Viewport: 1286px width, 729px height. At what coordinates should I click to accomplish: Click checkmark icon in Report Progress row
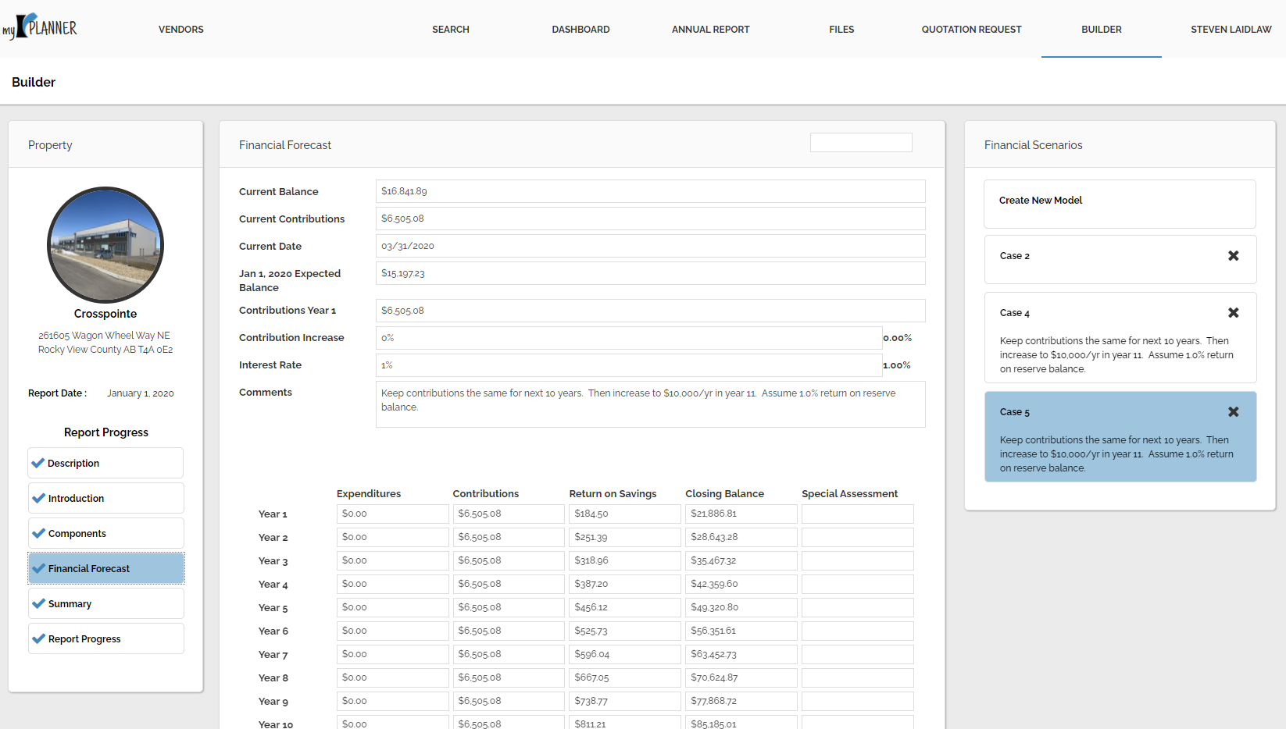[38, 638]
